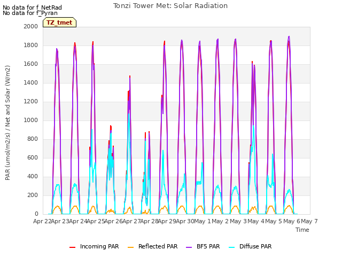
Task: Click the 1400 y-axis tick label
Action: click(x=31, y=82)
